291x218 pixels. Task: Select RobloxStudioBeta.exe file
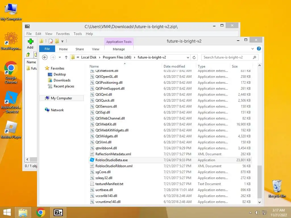click(x=171, y=160)
